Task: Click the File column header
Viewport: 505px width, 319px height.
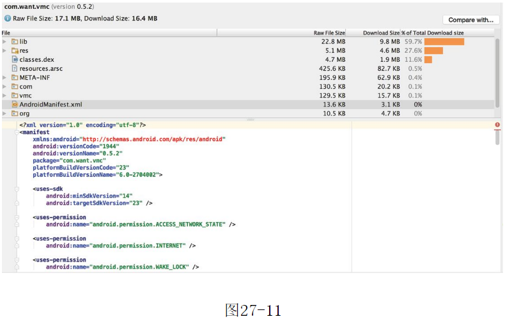Action: (6, 33)
